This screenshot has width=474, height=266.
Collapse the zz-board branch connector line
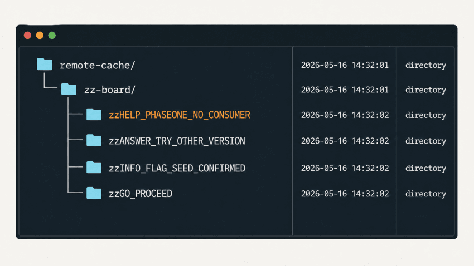pos(50,81)
